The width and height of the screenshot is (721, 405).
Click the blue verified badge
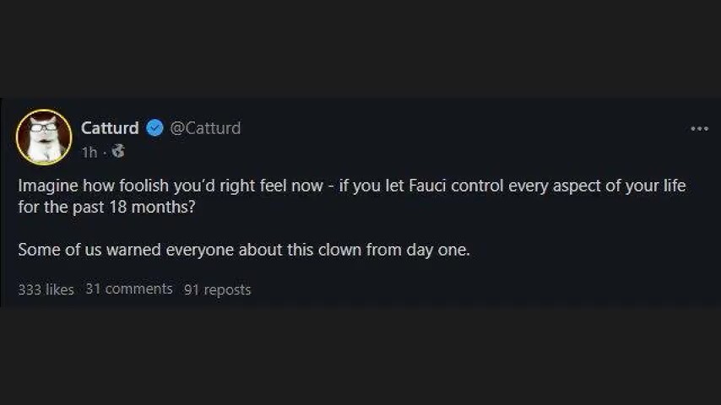pyautogui.click(x=154, y=128)
